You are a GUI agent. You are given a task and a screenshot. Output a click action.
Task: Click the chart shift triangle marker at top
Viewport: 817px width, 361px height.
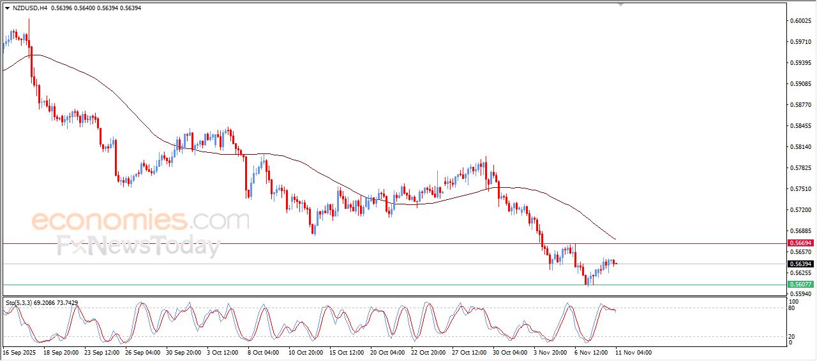tap(620, 4)
